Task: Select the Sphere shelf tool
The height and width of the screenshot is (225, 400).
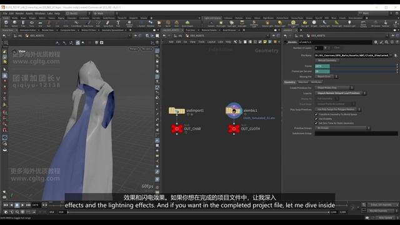Action: 14,24
